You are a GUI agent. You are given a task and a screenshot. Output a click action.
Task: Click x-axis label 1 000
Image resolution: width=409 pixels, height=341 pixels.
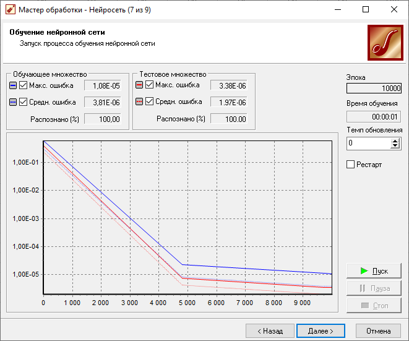tap(72, 303)
